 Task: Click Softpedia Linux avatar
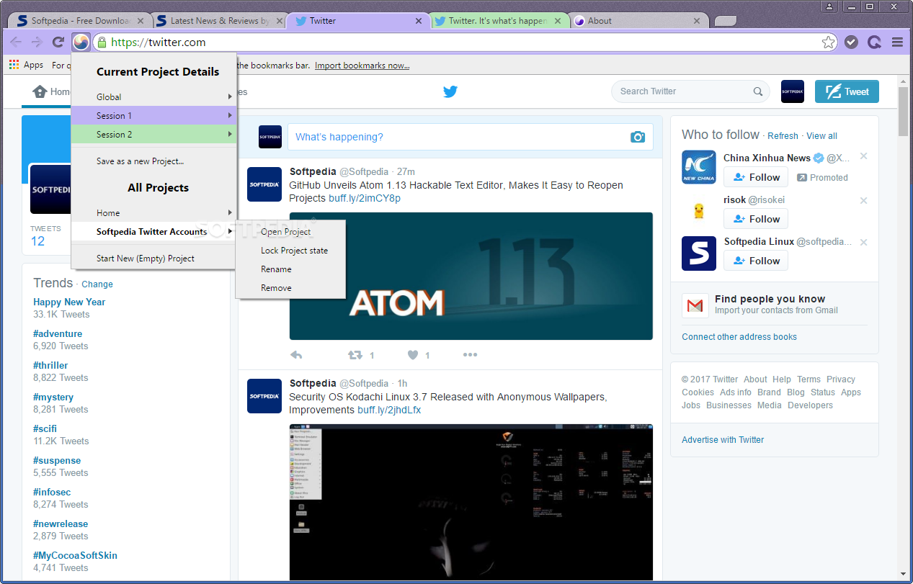coord(699,253)
